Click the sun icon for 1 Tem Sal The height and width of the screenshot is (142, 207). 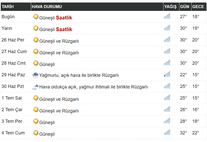pyautogui.click(x=36, y=98)
